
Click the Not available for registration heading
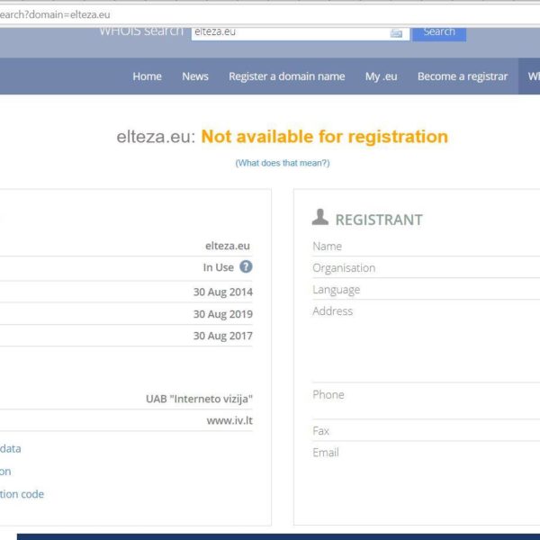tap(324, 137)
